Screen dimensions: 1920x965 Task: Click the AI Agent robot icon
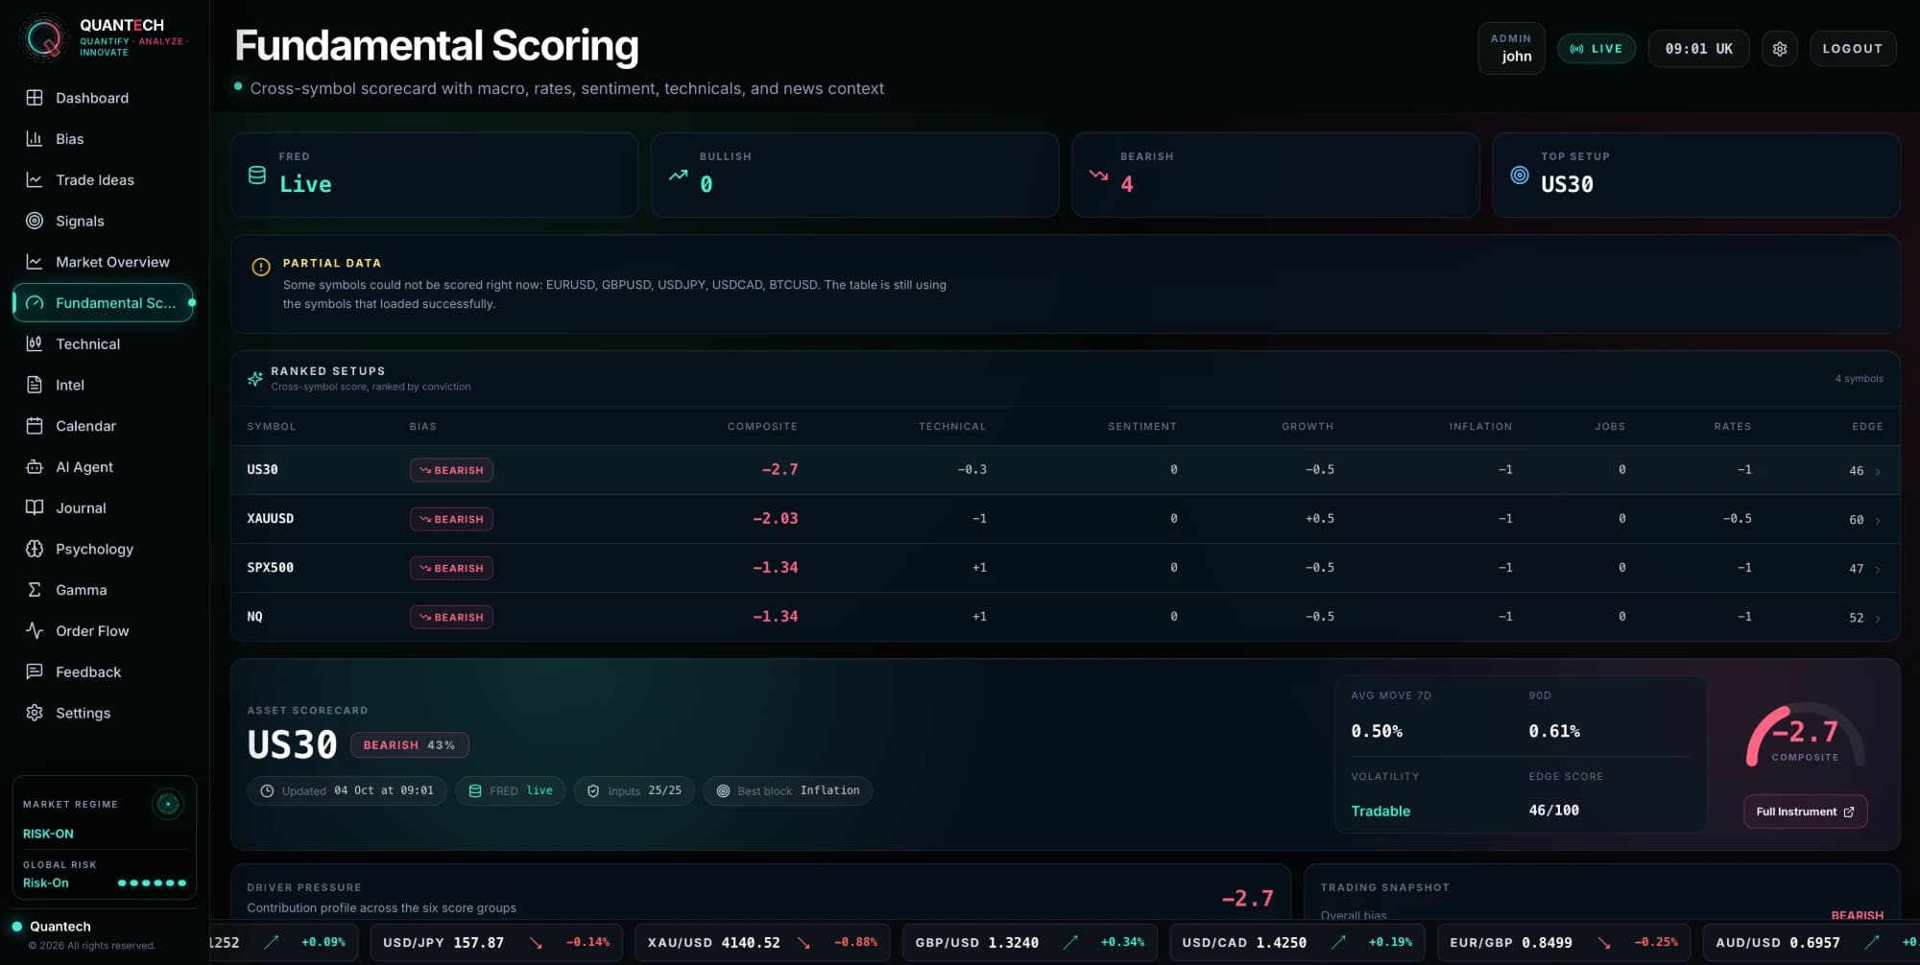coord(35,467)
